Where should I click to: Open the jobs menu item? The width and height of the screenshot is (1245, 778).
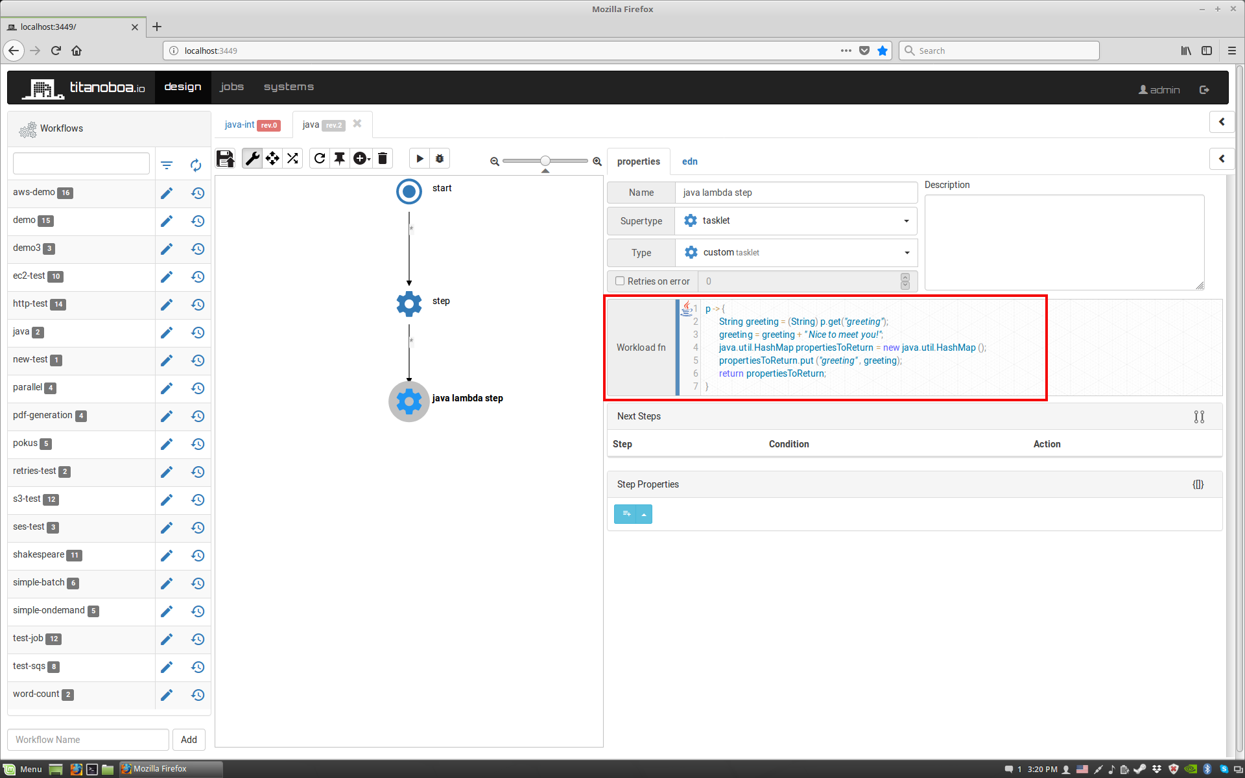tap(231, 87)
